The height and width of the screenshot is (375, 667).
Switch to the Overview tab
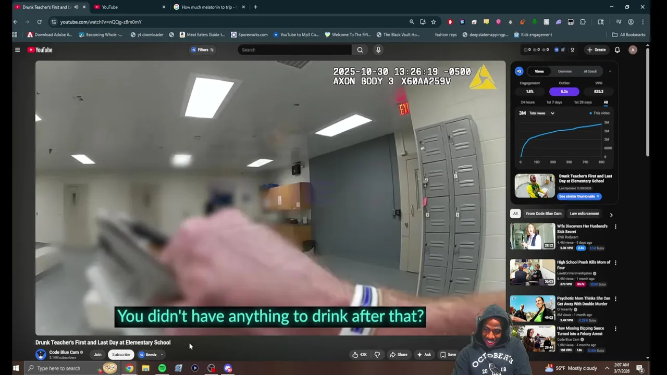pos(565,71)
